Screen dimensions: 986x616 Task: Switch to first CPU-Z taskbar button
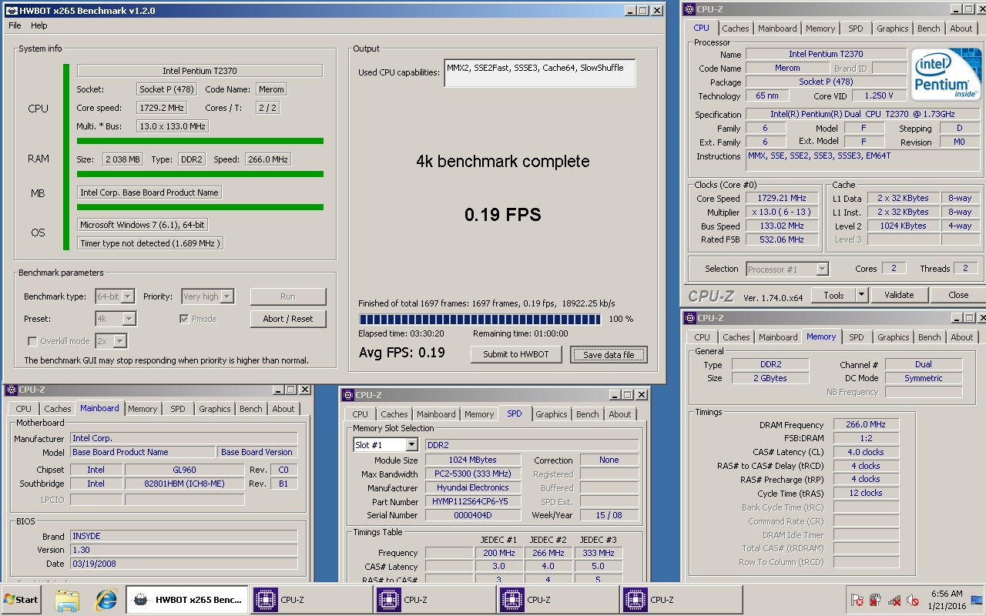click(x=311, y=600)
